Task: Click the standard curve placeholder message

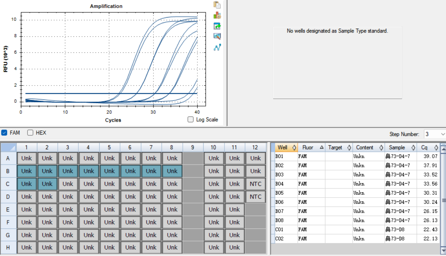Action: (x=337, y=31)
